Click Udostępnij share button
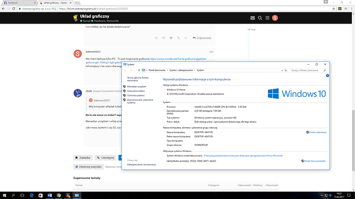Image resolution: width=355 pixels, height=199 pixels. click(x=105, y=157)
